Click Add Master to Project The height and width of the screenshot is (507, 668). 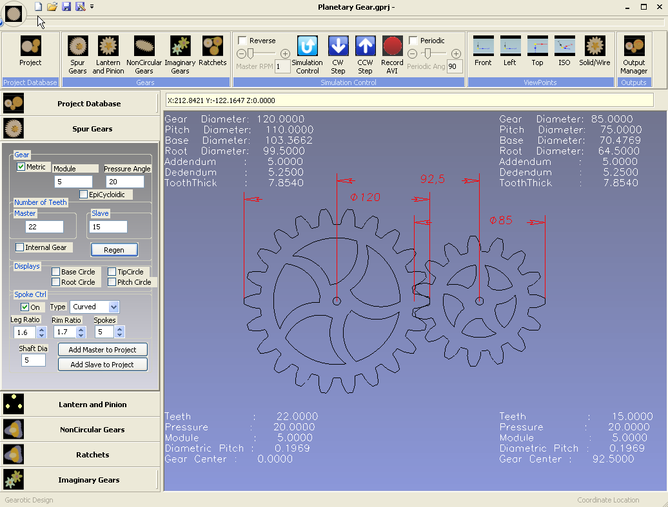click(103, 350)
